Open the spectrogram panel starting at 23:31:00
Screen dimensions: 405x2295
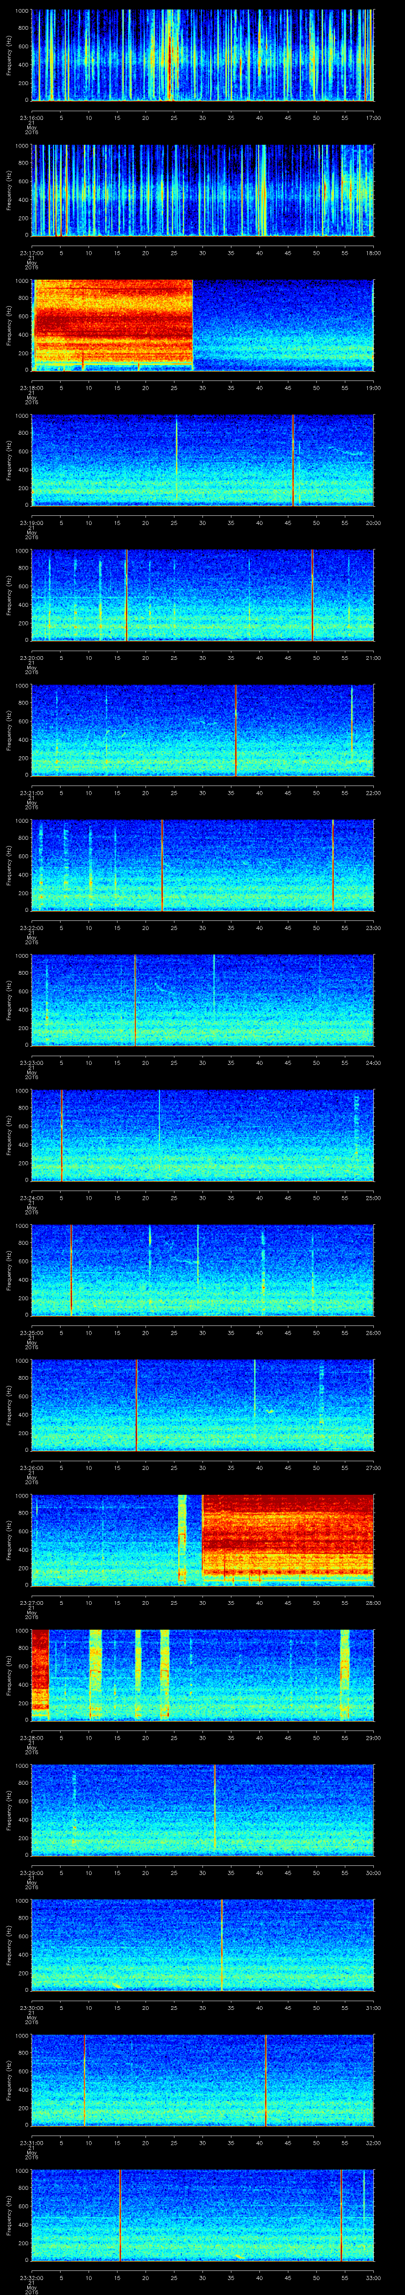(202, 2080)
